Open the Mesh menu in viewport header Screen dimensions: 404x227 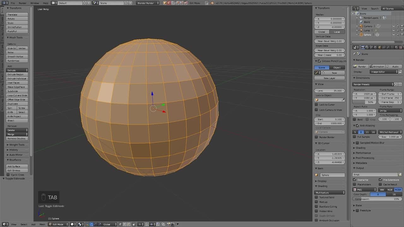point(42,224)
